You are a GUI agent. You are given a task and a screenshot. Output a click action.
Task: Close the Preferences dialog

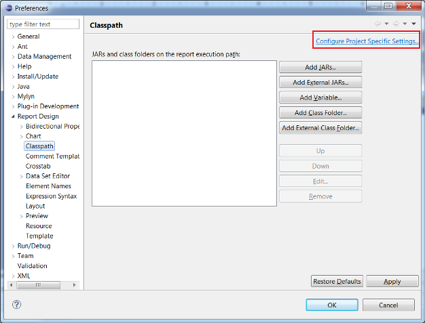click(409, 6)
